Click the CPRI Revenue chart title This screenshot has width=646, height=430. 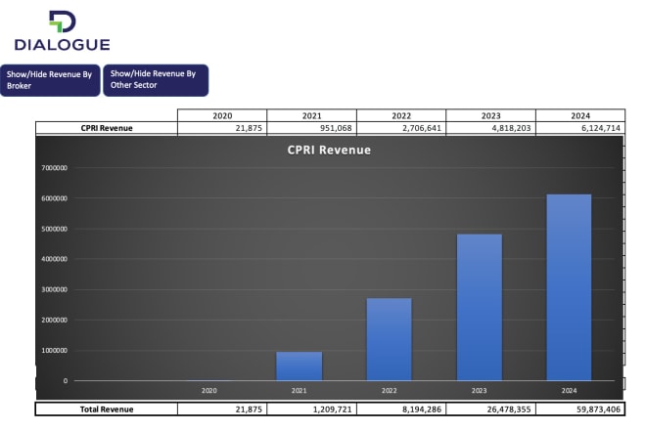tap(329, 150)
